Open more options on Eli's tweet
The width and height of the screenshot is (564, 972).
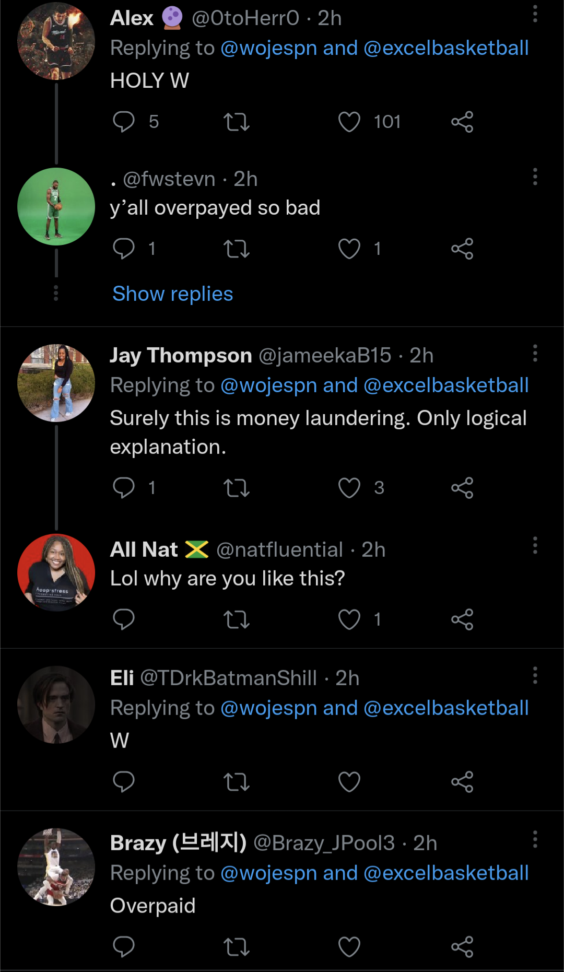(x=535, y=676)
